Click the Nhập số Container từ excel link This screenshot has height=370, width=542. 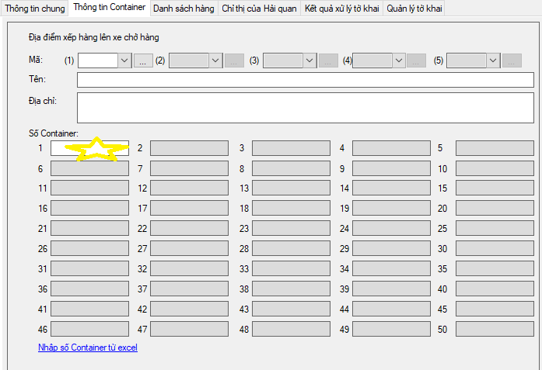coord(87,348)
